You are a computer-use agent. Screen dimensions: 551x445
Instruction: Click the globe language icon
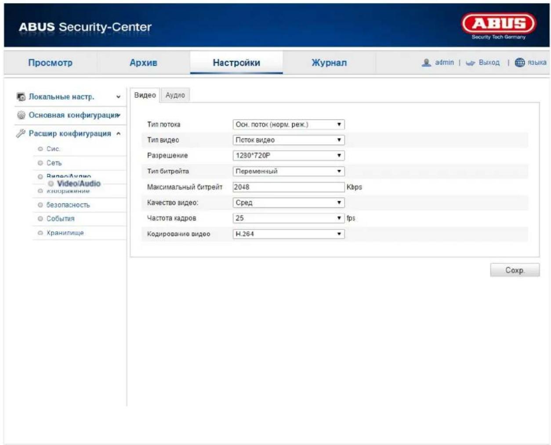coord(520,62)
